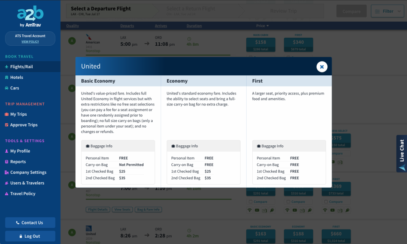407x244 pixels.
Task: Click the VIEW POLICY link
Action: click(x=30, y=42)
